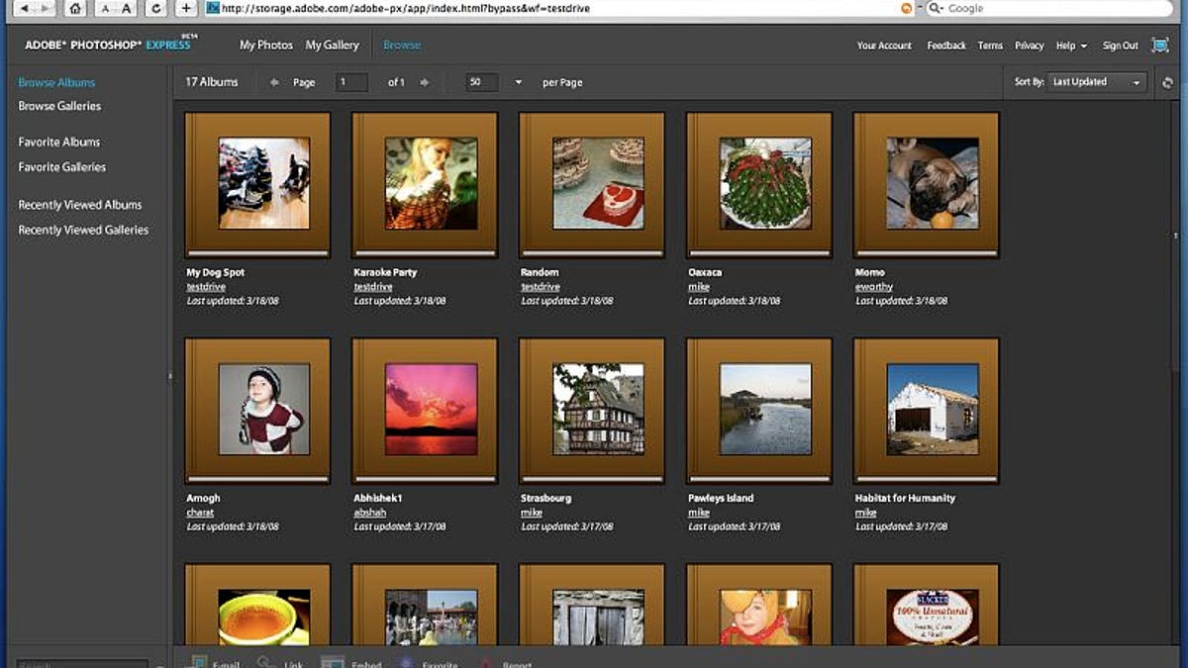Click the per Page value field
Viewport: 1188px width, 668px height.
pyautogui.click(x=481, y=82)
